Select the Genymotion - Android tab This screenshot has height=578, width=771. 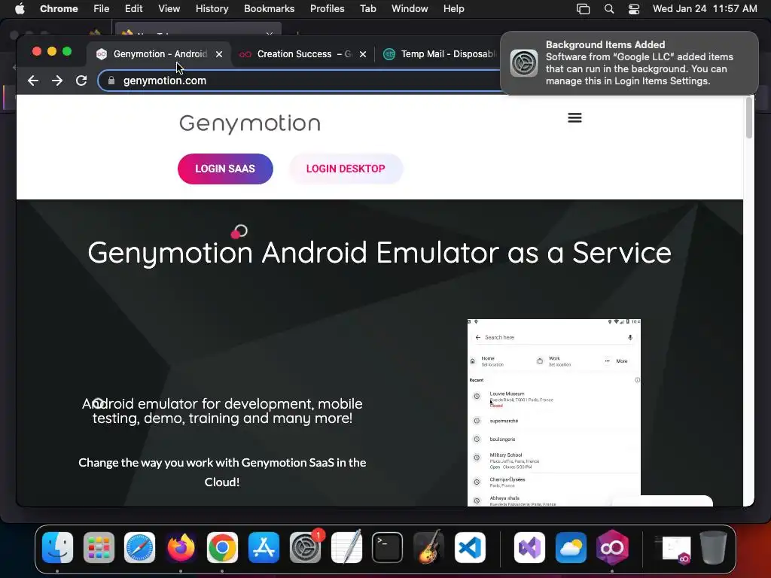point(160,54)
